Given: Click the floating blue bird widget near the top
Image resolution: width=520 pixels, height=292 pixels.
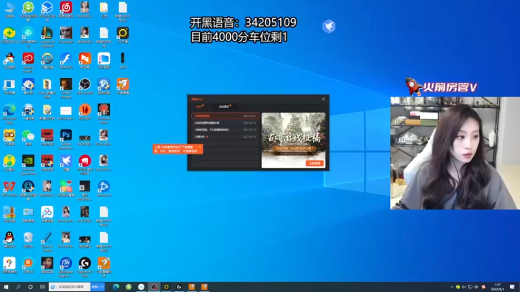Looking at the screenshot, I should click(329, 26).
